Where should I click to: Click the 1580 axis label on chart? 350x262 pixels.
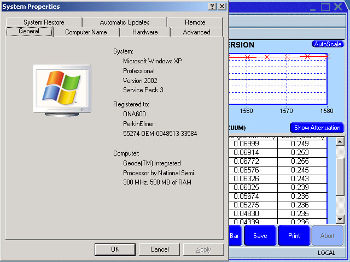click(x=326, y=111)
